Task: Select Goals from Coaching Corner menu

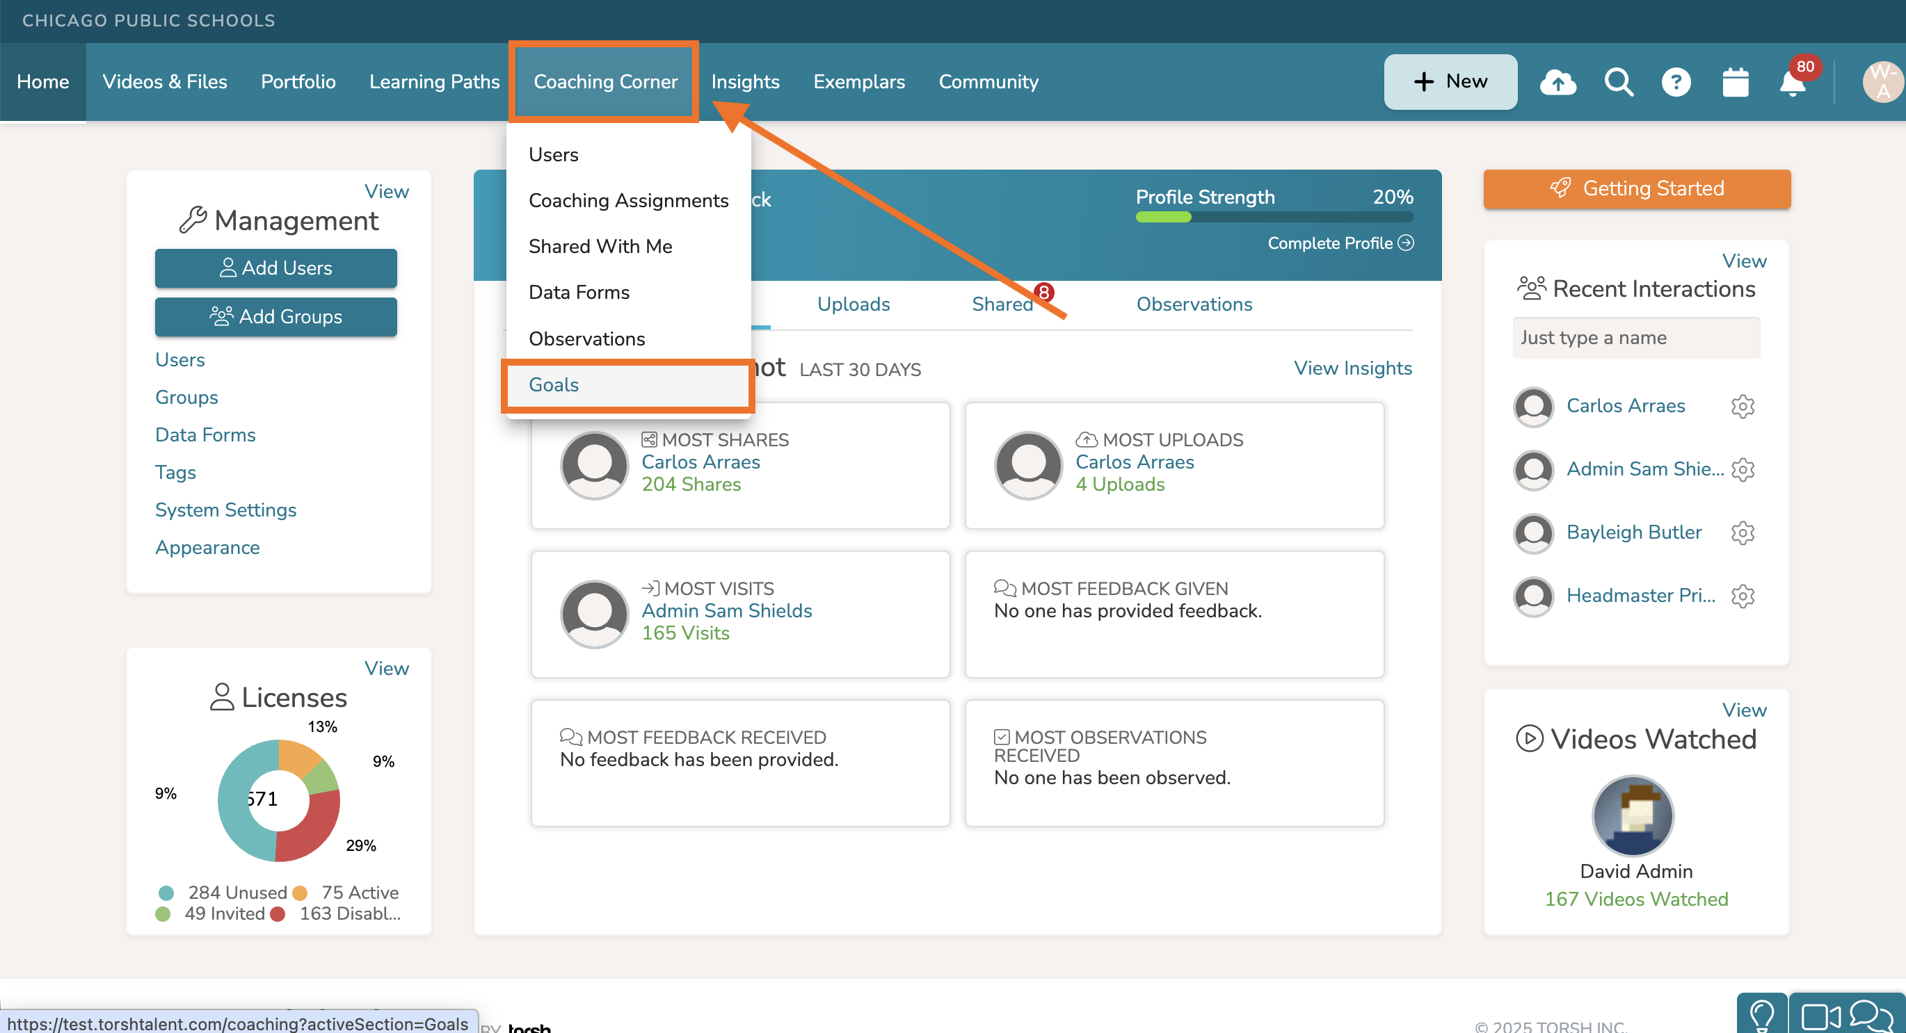Action: 554,384
